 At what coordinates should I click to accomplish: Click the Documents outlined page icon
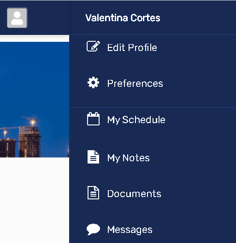[x=93, y=193]
